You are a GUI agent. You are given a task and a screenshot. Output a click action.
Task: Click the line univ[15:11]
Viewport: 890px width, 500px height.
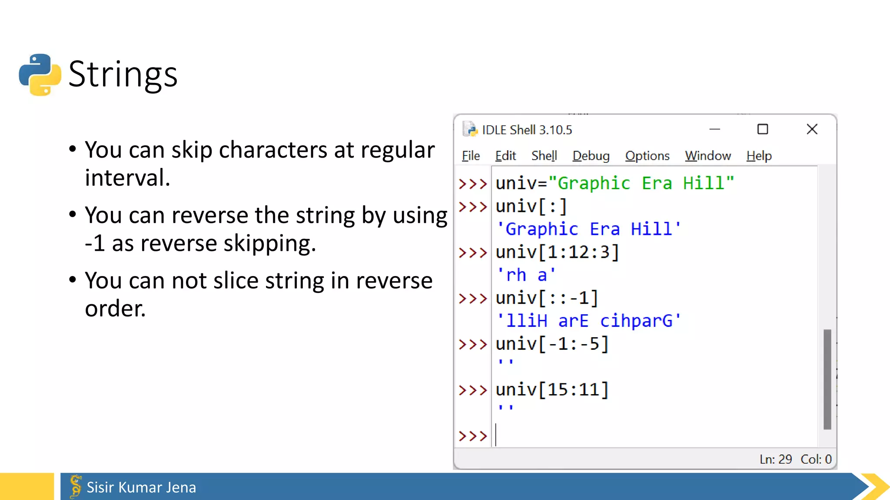[552, 390]
